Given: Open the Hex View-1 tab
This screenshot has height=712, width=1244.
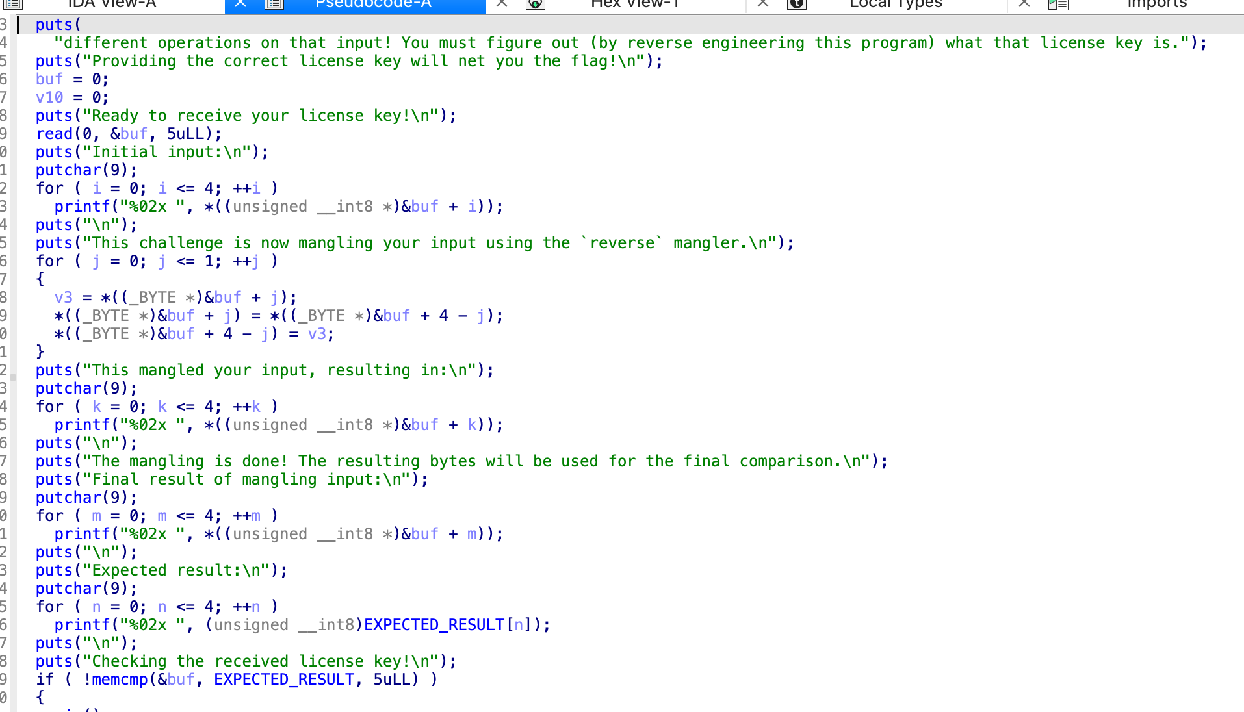Looking at the screenshot, I should coord(634,4).
